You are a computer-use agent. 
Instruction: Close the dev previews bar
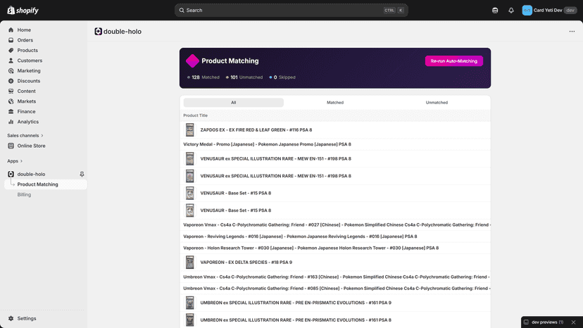(x=573, y=322)
